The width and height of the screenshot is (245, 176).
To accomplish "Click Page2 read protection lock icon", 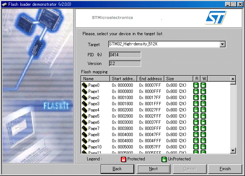I will [x=196, y=98].
